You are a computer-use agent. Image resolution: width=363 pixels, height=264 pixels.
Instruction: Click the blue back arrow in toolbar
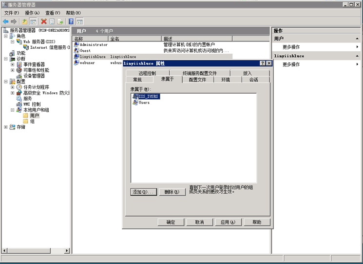[x=6, y=21]
